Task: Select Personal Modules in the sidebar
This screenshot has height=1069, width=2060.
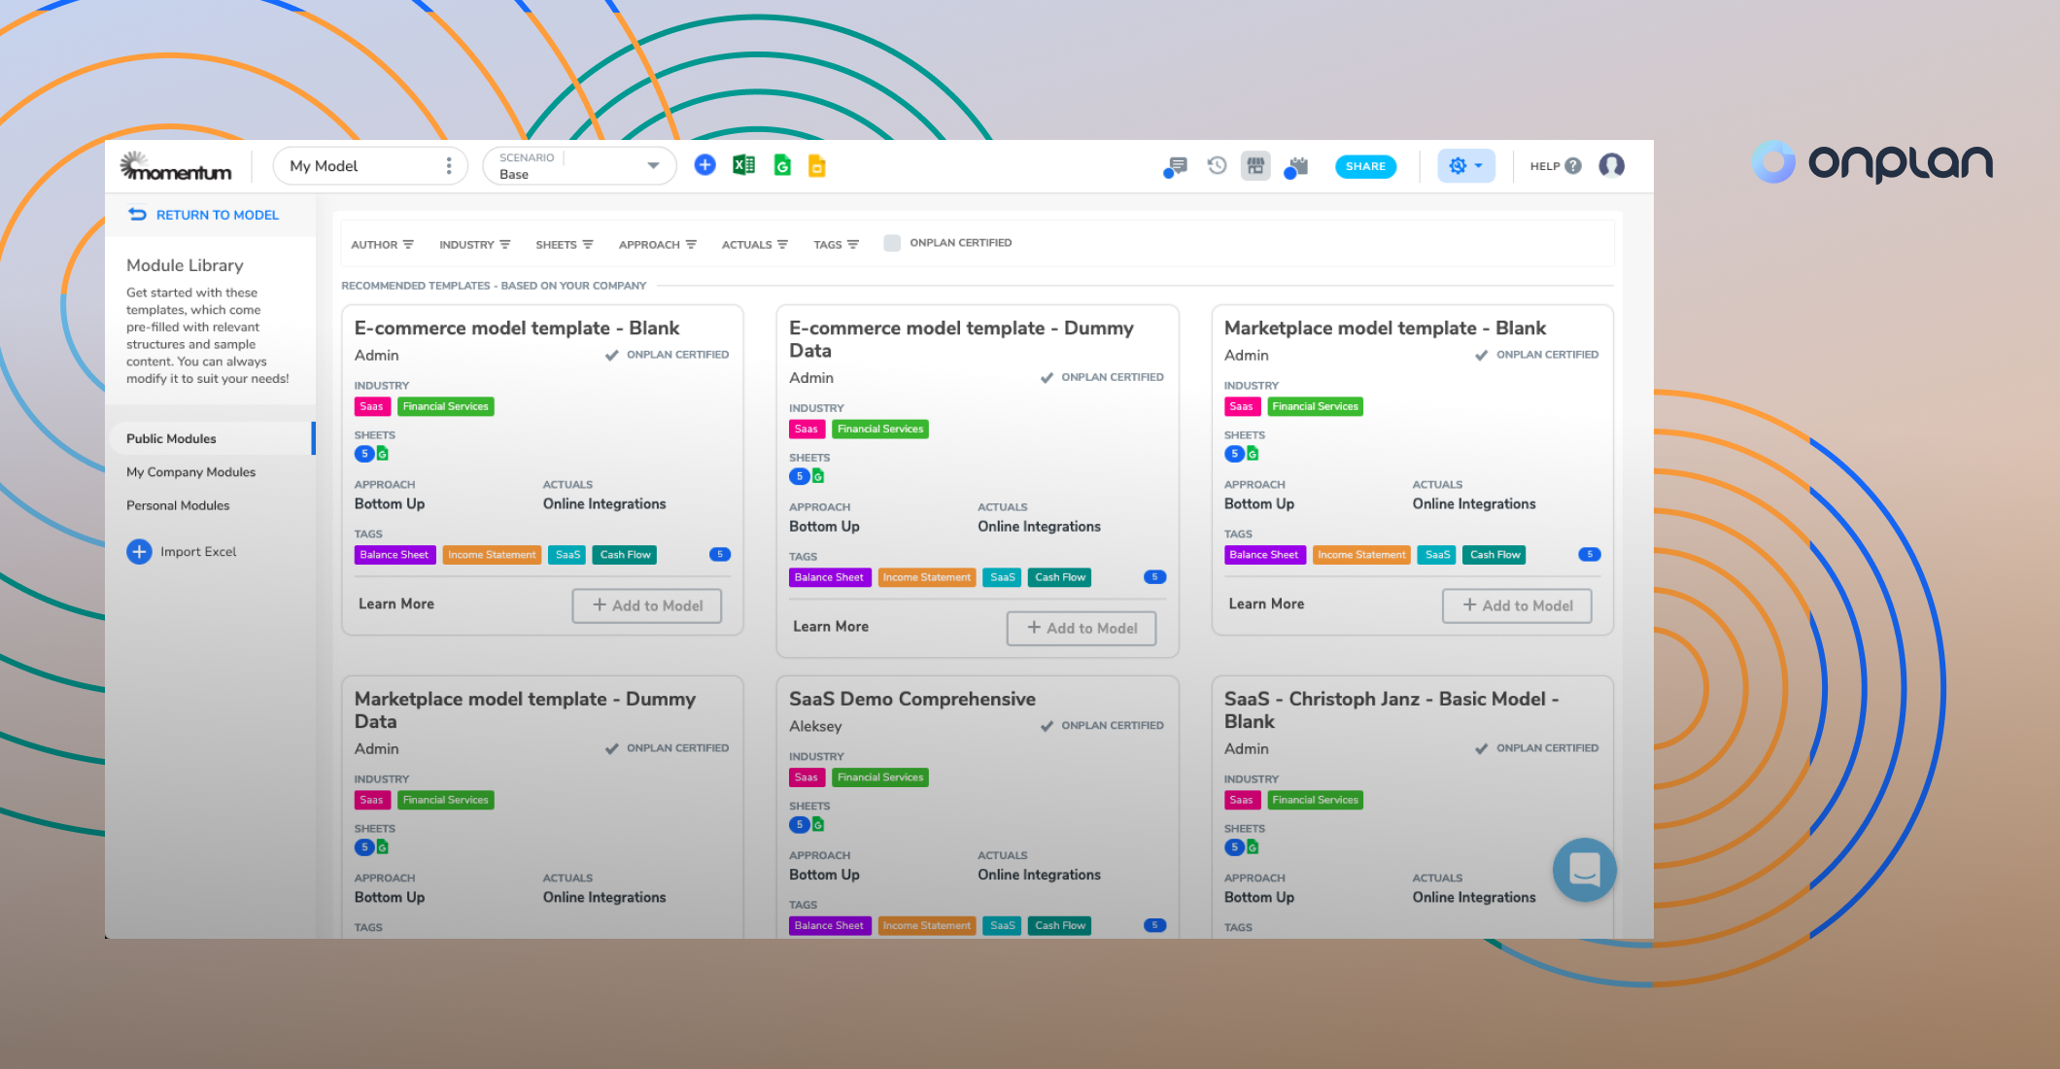Action: 178,505
